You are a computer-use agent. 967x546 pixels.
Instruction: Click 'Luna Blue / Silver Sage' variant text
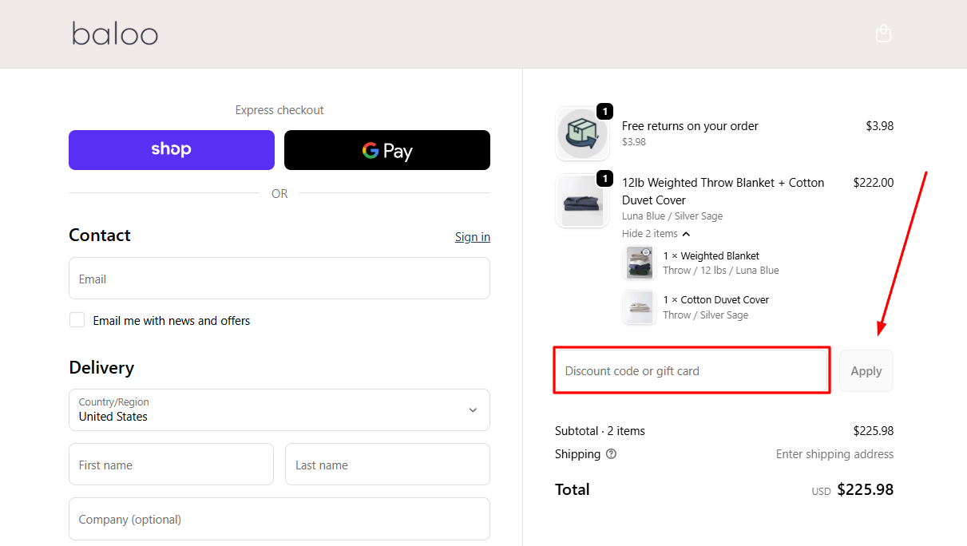click(x=672, y=216)
